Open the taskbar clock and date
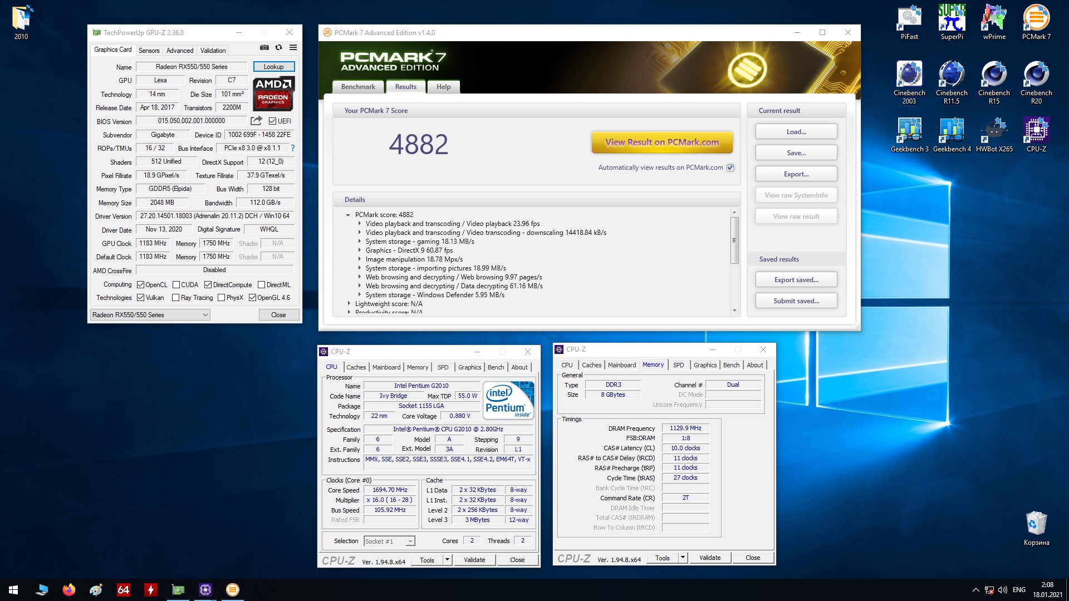 [x=1047, y=590]
